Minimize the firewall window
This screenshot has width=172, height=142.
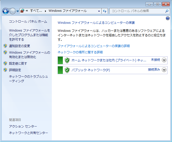(x=149, y=4)
